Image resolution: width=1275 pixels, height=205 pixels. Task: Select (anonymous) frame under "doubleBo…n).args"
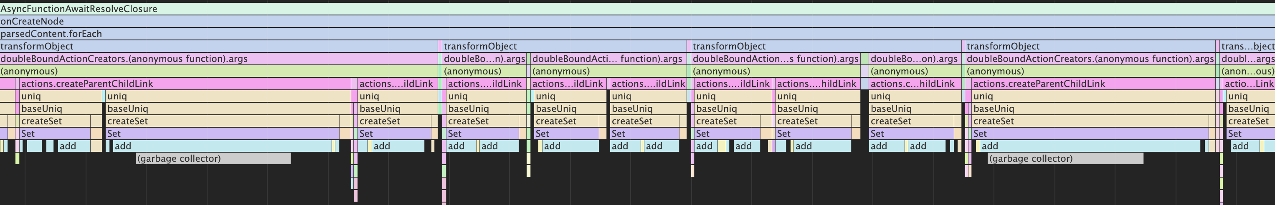coord(484,71)
